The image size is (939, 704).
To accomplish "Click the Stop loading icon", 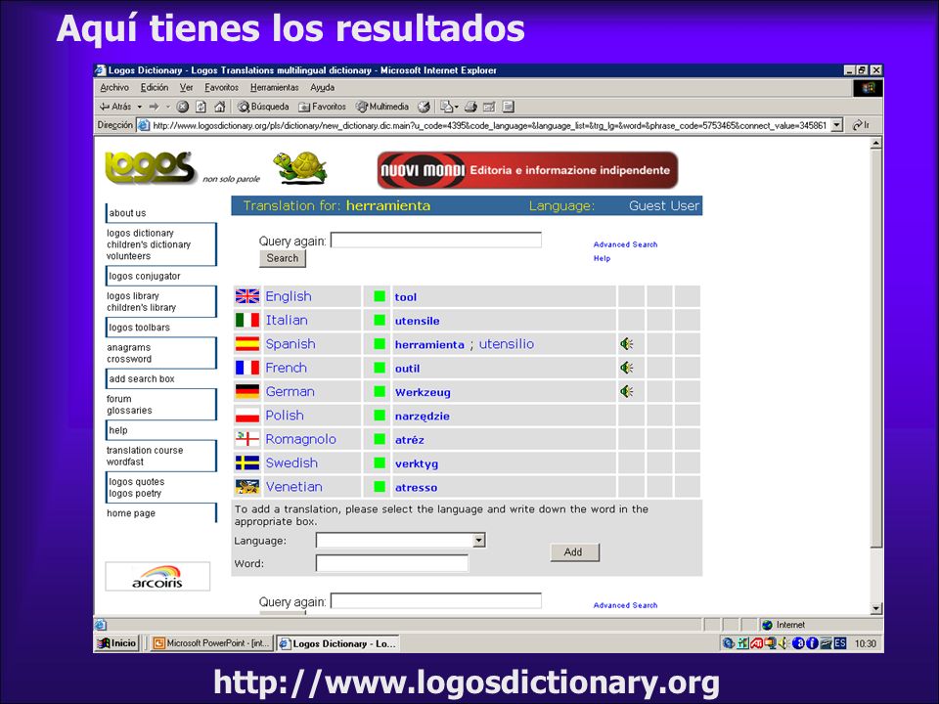I will (183, 107).
